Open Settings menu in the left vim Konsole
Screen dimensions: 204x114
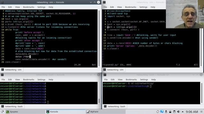[41, 7]
